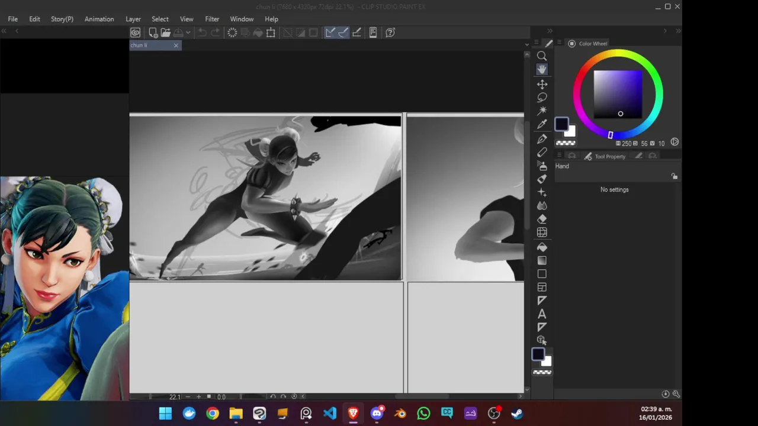The image size is (758, 426).
Task: Toggle the Tool Property lock icon
Action: [675, 176]
